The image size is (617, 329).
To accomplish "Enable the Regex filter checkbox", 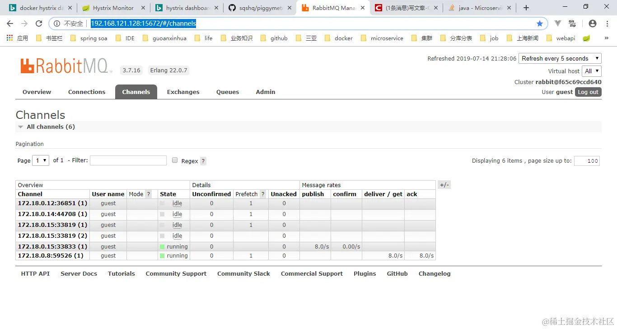I will 175,160.
